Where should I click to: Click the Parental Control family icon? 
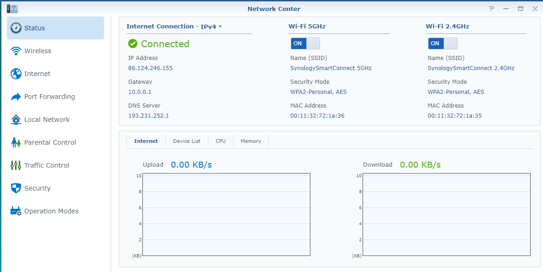click(16, 142)
